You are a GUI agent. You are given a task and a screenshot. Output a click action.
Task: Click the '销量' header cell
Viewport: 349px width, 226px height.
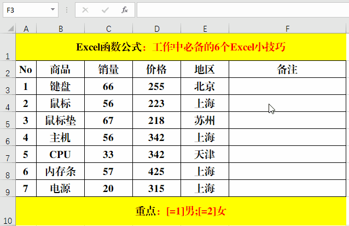(109, 69)
